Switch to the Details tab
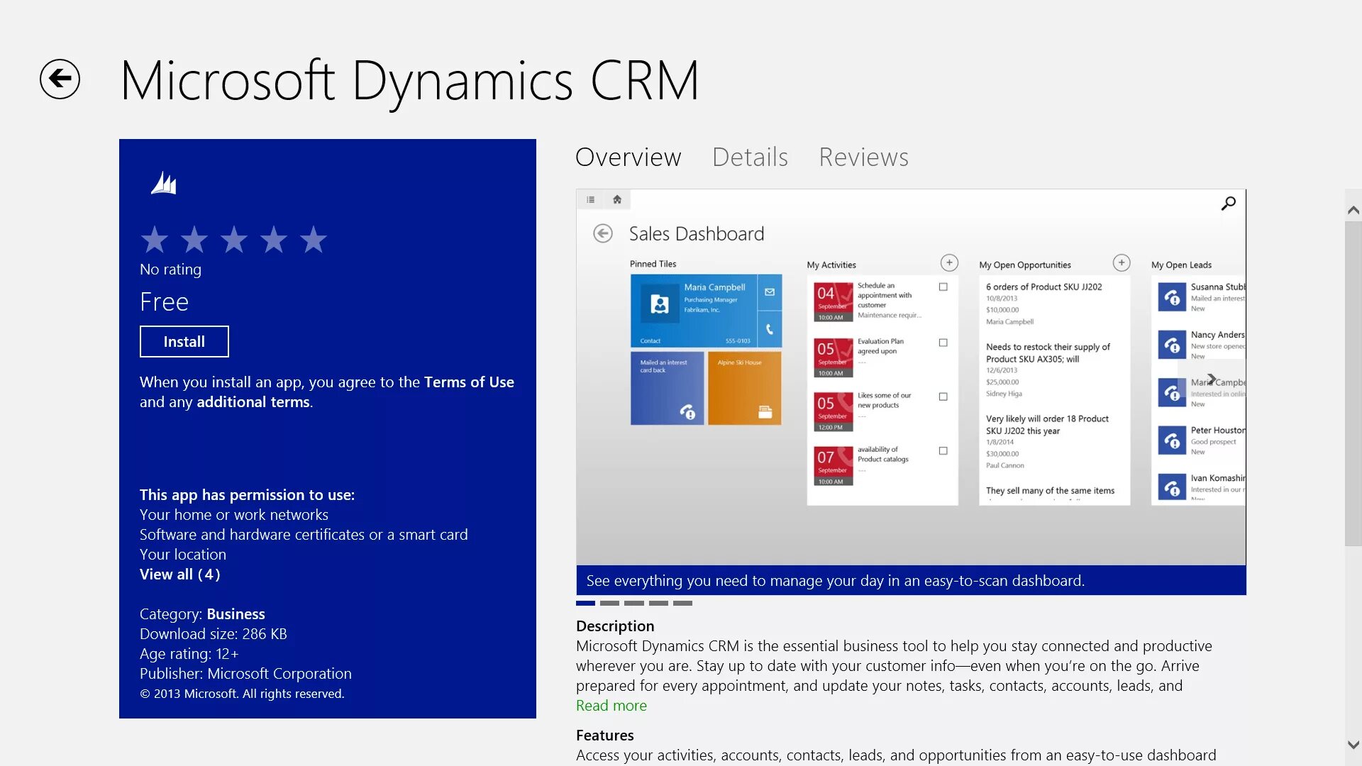Viewport: 1362px width, 766px height. (x=748, y=156)
